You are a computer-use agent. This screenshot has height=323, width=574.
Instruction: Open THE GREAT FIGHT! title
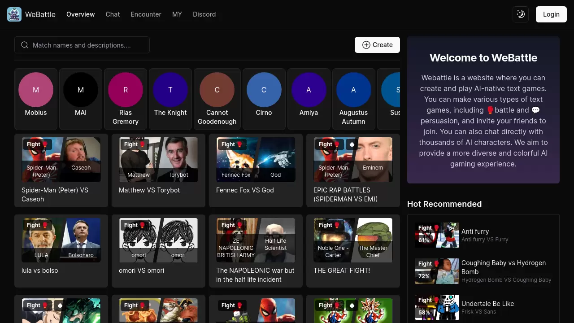coord(342,271)
